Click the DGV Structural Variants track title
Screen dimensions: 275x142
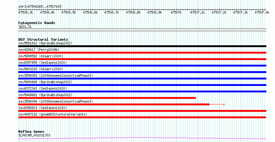(x=43, y=39)
